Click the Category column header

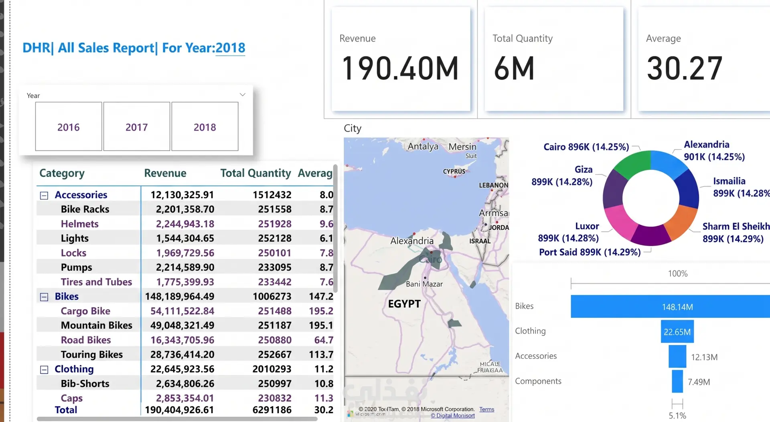[x=62, y=173]
